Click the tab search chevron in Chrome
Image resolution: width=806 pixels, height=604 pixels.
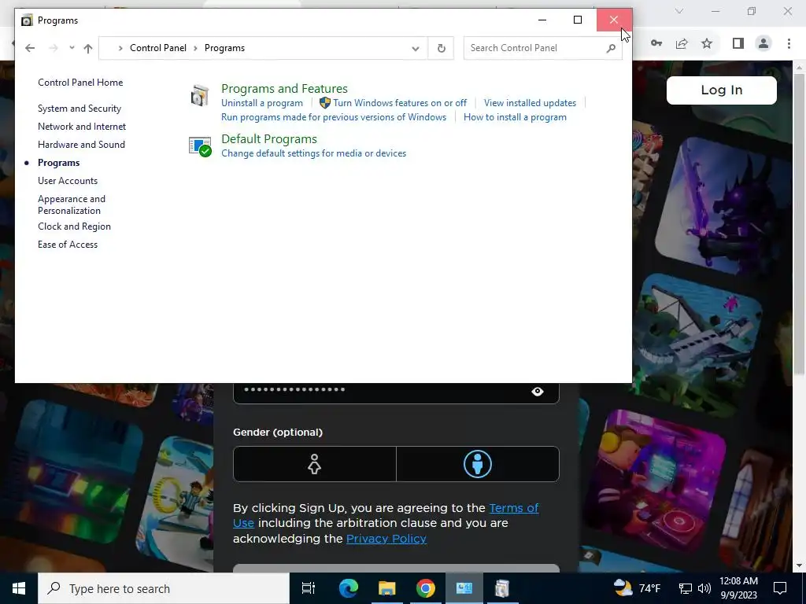point(679,11)
